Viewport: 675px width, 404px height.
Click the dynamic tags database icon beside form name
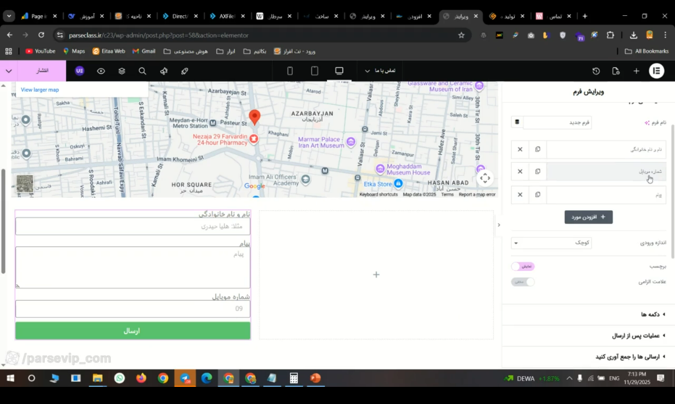click(517, 122)
